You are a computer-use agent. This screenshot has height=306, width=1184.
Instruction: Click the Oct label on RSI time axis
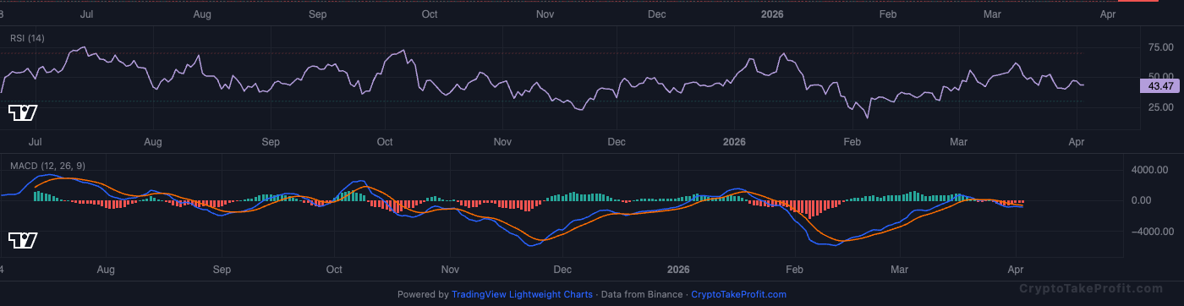point(385,142)
